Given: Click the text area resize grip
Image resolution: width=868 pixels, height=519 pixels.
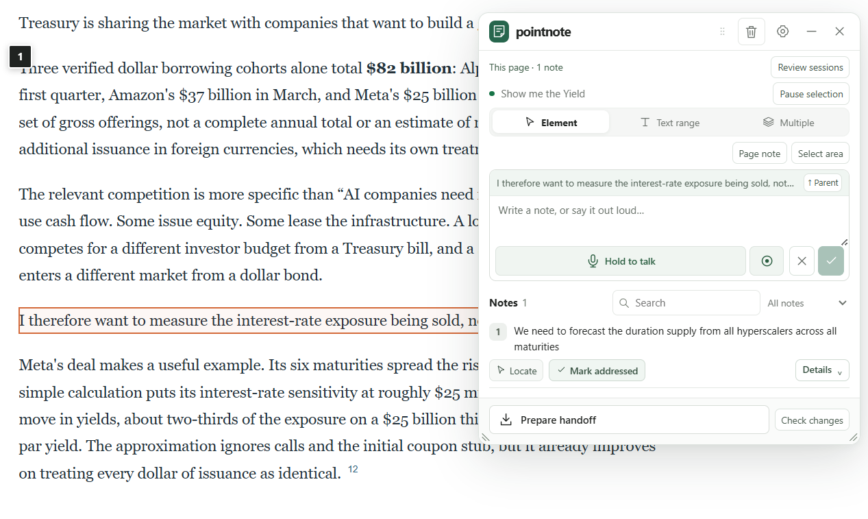Looking at the screenshot, I should 844,241.
